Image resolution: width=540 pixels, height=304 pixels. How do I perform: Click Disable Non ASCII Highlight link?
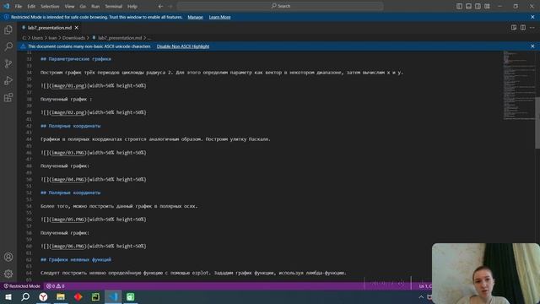183,46
